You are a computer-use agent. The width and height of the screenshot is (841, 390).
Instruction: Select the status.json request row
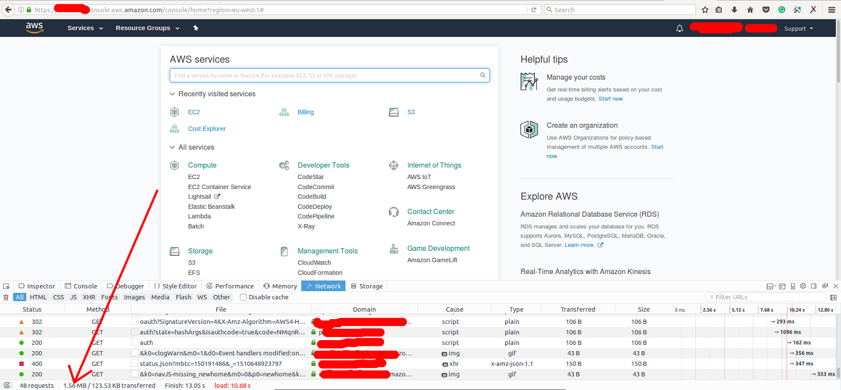(418, 364)
